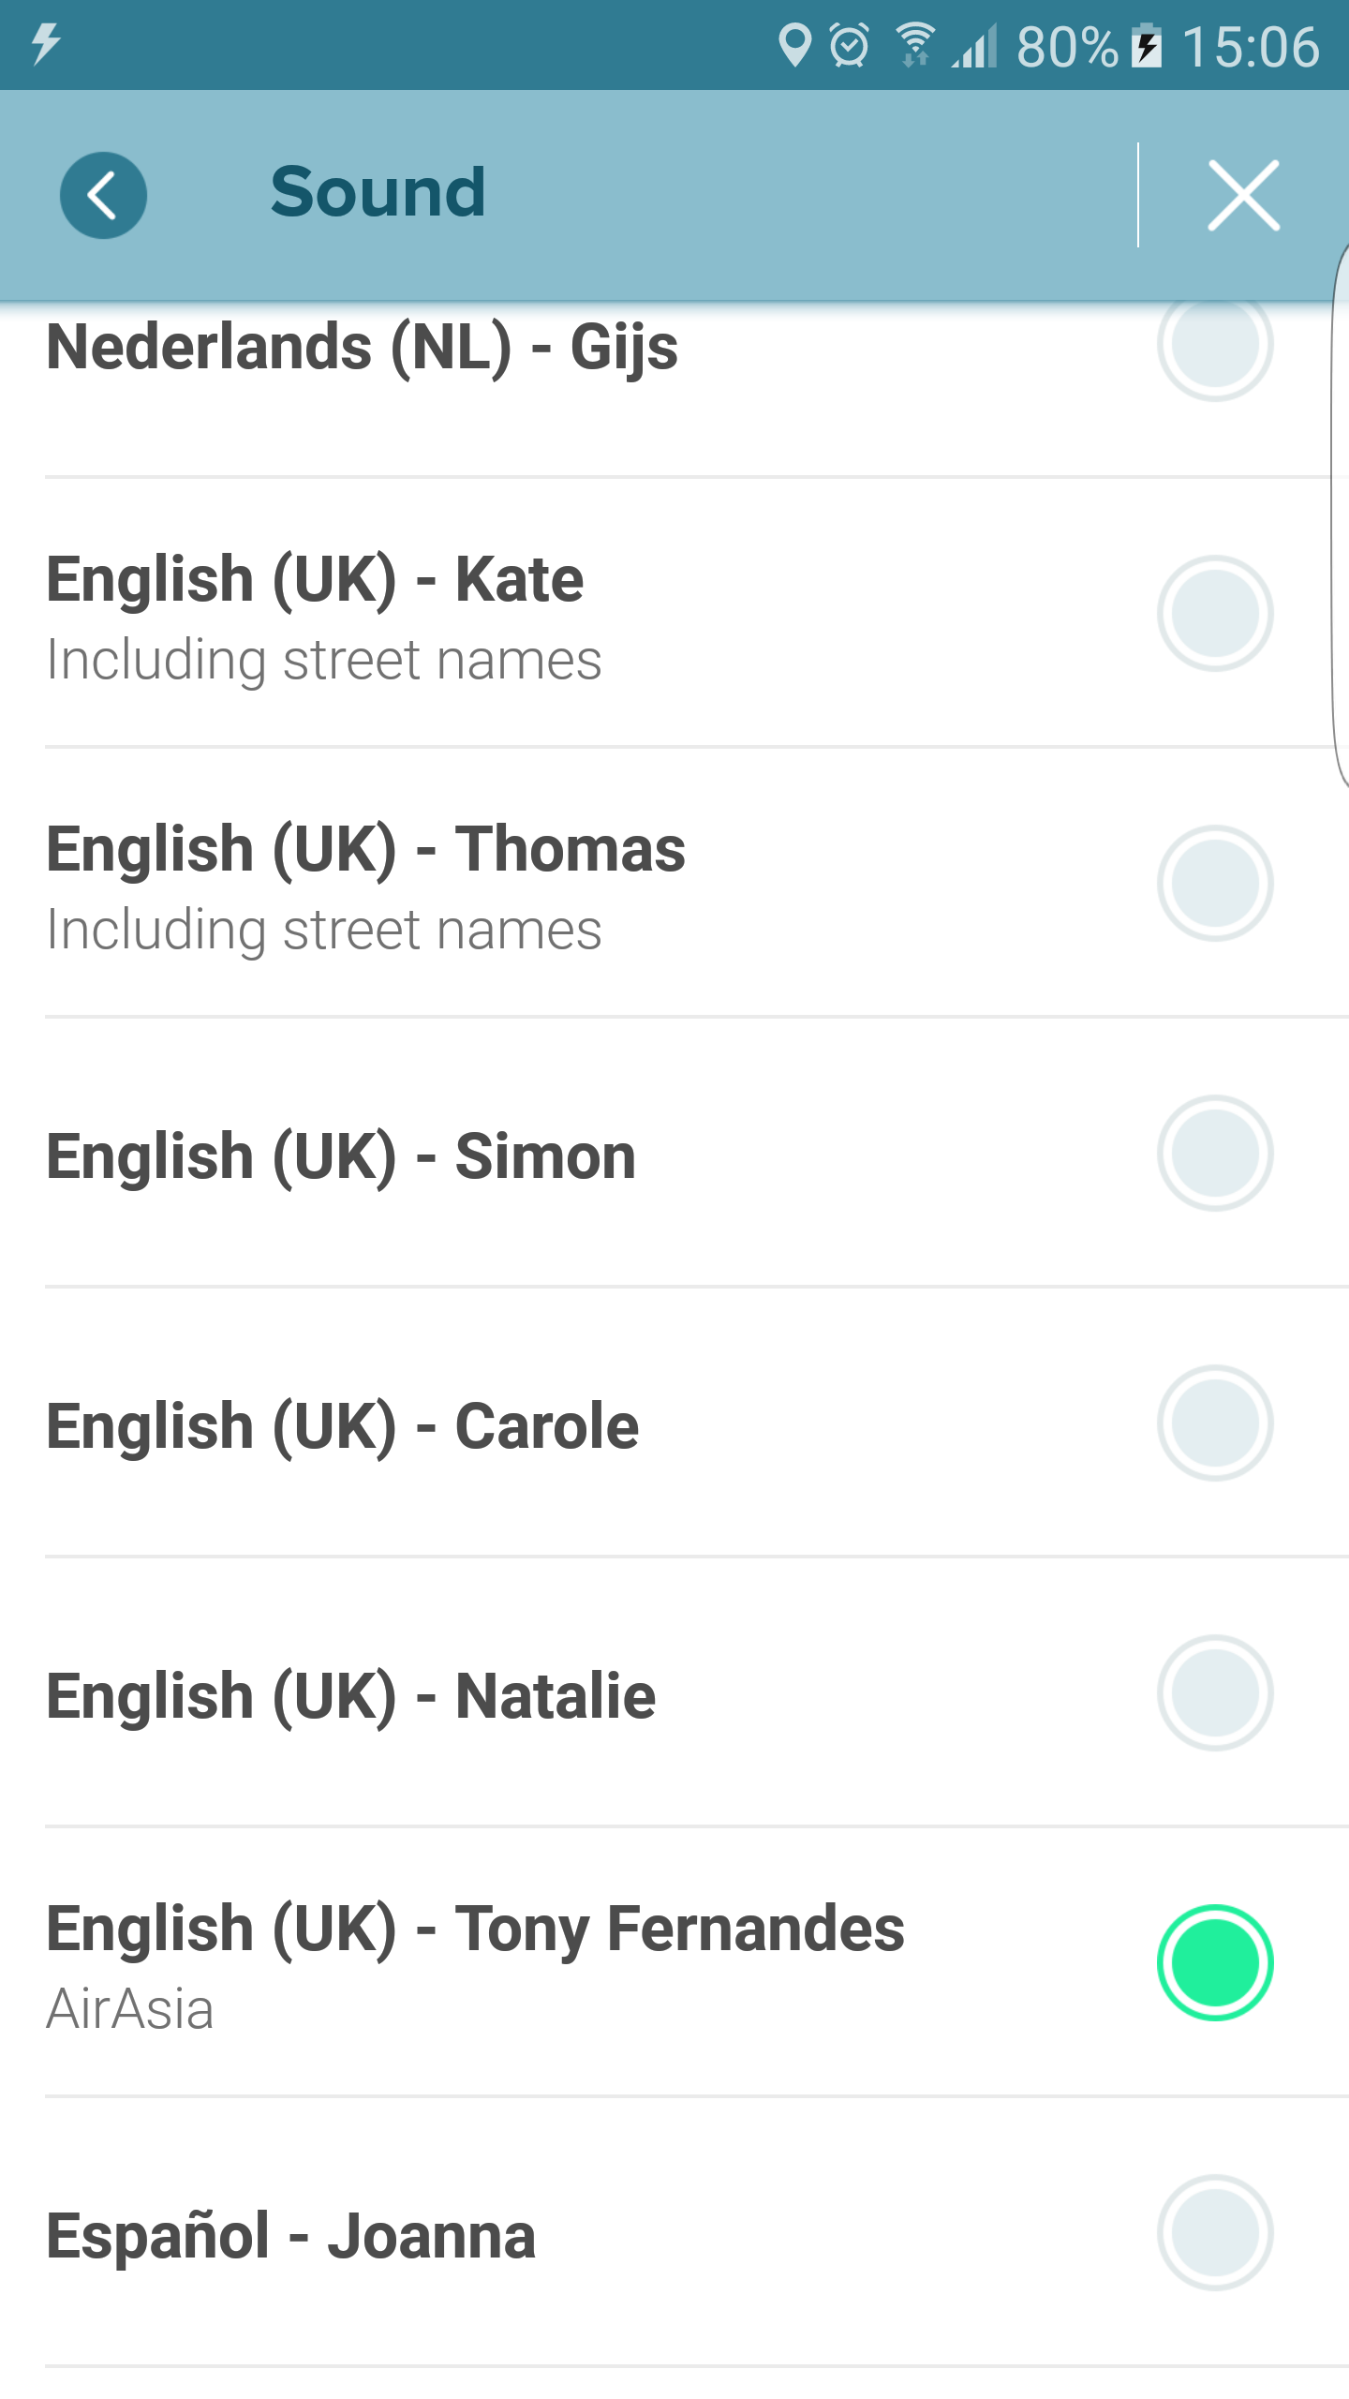Close the Sound screen with the X icon
Viewport: 1349px width, 2399px height.
click(1243, 195)
